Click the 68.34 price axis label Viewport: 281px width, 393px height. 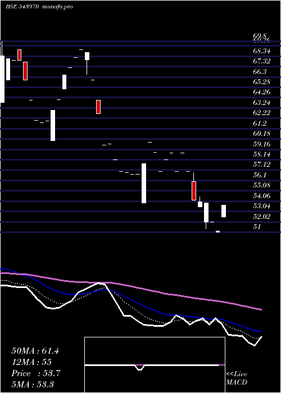click(261, 51)
